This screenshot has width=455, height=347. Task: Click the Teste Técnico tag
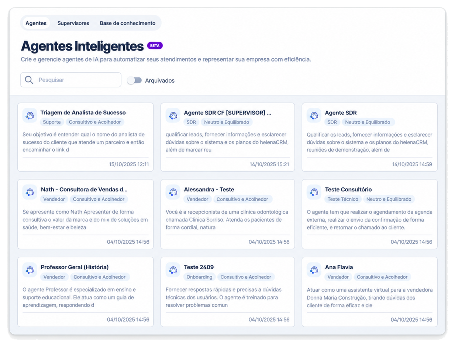tap(343, 199)
